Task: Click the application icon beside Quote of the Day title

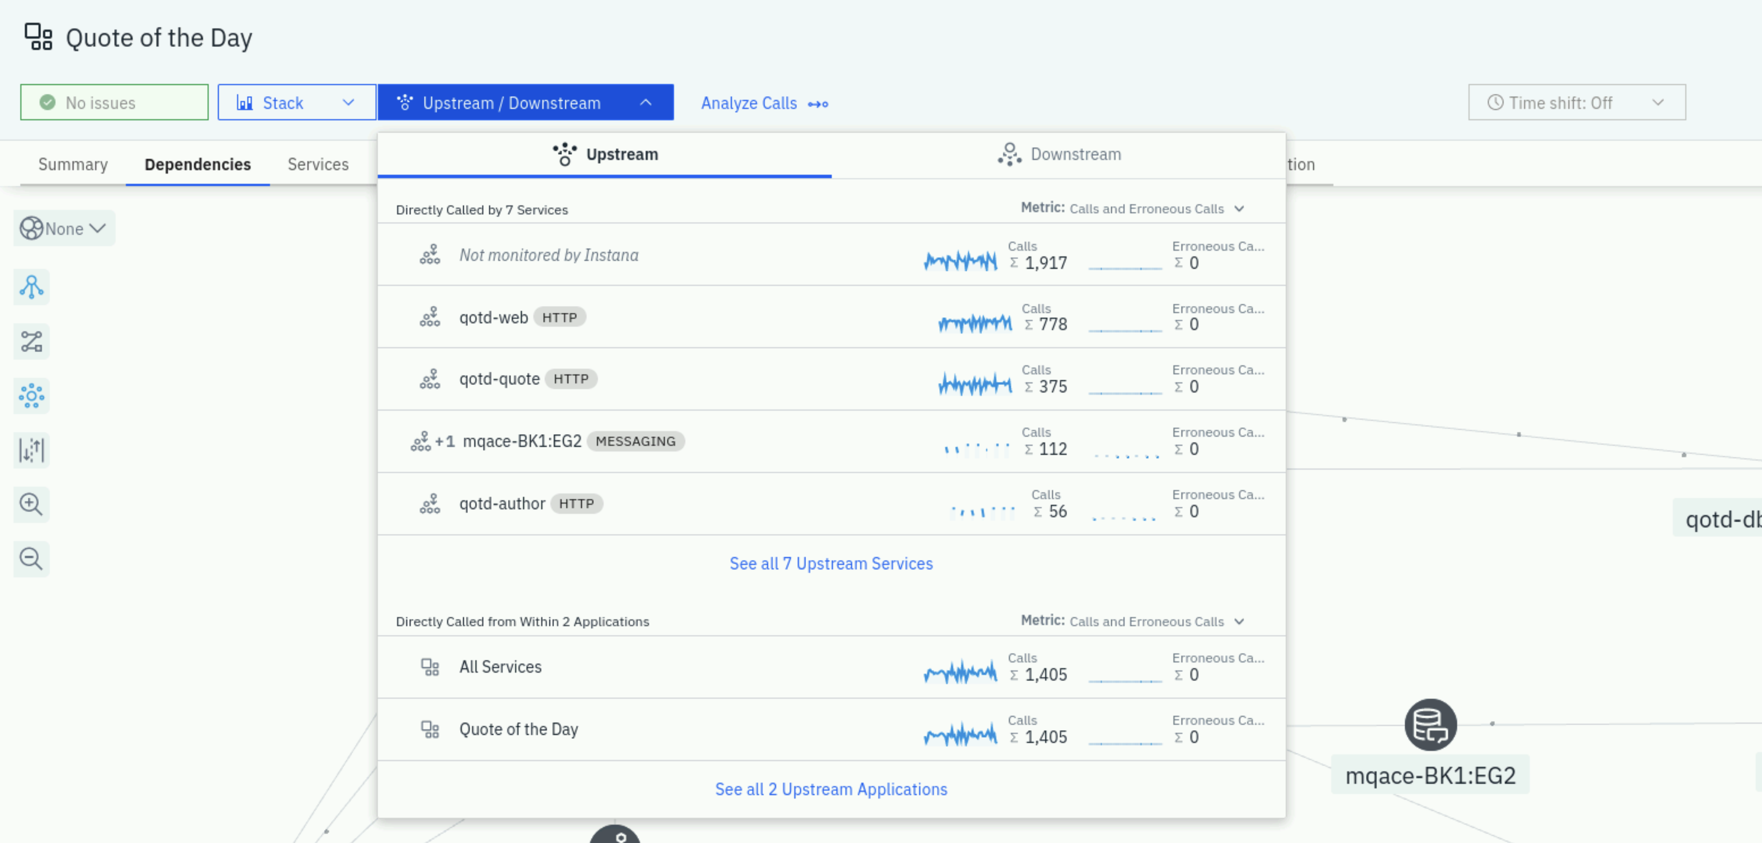Action: [38, 37]
